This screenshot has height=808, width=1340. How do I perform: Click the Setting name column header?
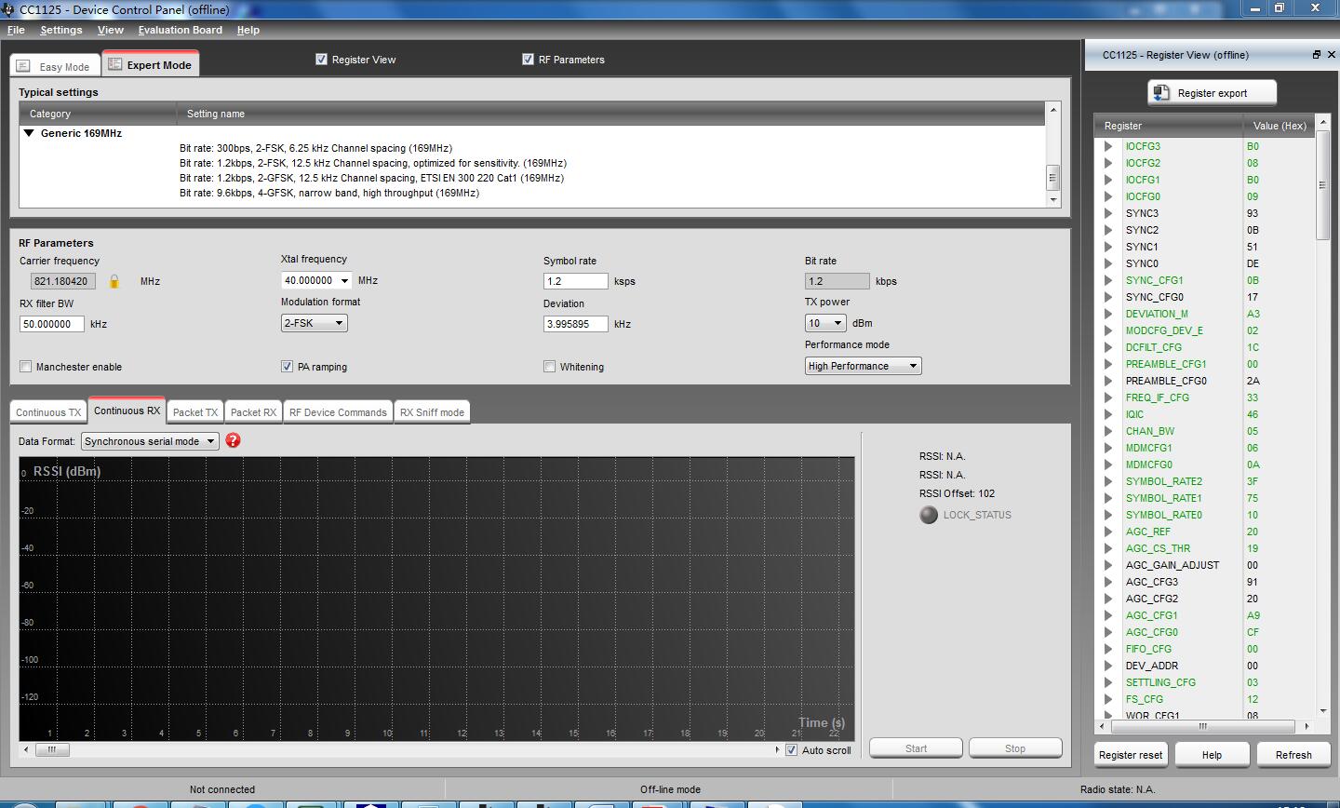tap(611, 114)
